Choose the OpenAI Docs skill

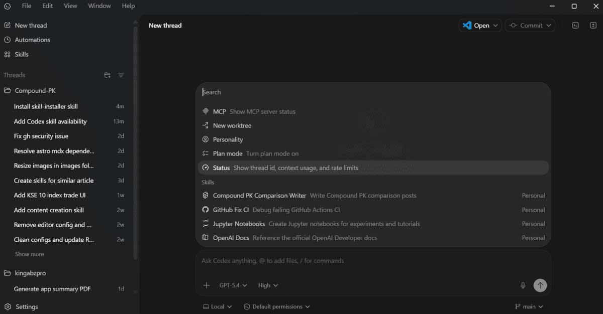click(373, 238)
